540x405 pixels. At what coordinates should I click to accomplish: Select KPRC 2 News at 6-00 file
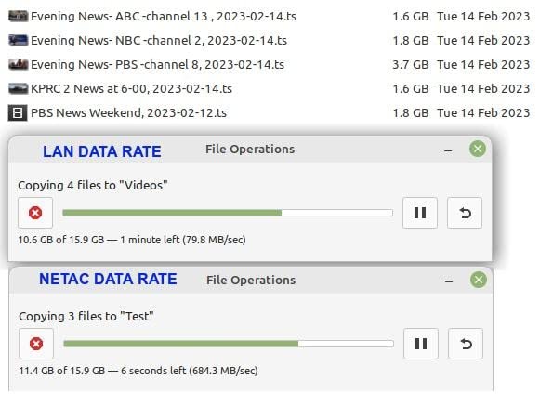pyautogui.click(x=269, y=88)
